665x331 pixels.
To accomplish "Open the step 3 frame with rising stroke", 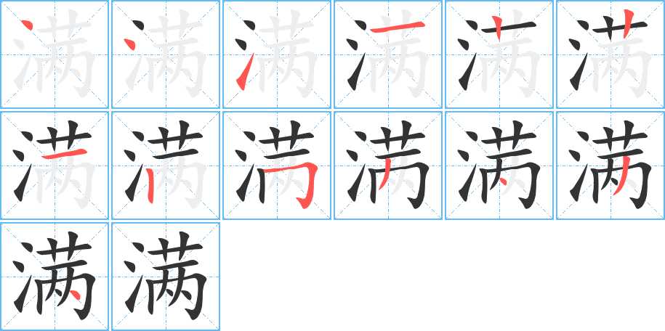I will (x=276, y=54).
